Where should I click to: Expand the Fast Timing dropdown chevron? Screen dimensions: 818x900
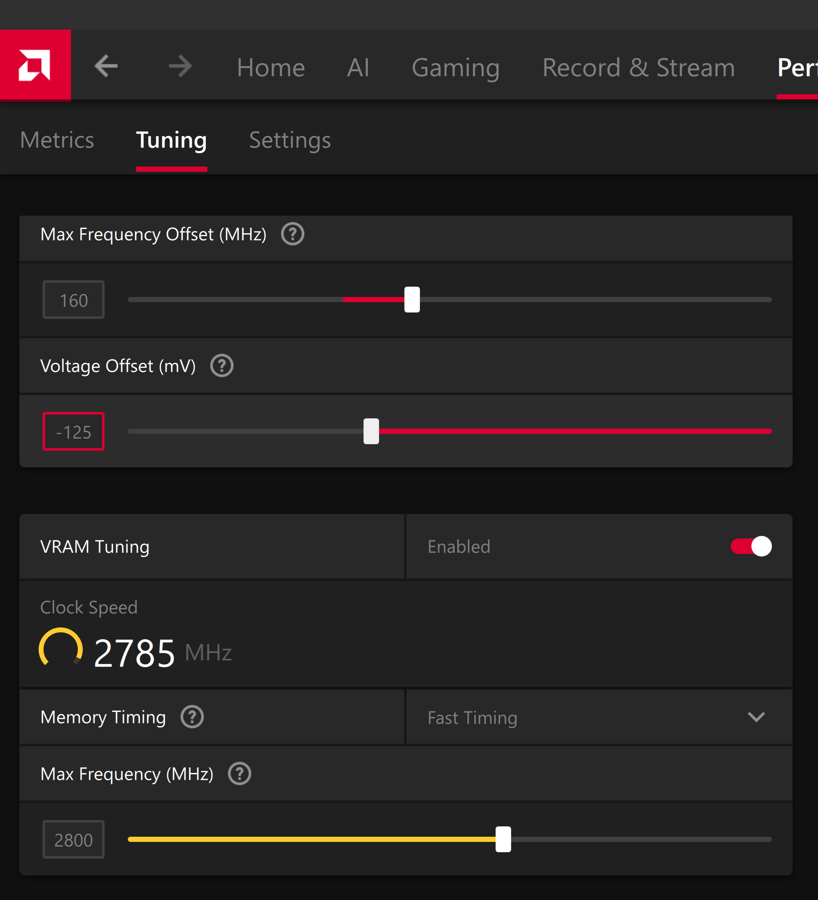756,717
